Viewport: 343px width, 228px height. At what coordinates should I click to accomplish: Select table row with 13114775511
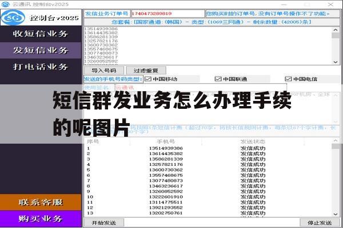click(208, 202)
